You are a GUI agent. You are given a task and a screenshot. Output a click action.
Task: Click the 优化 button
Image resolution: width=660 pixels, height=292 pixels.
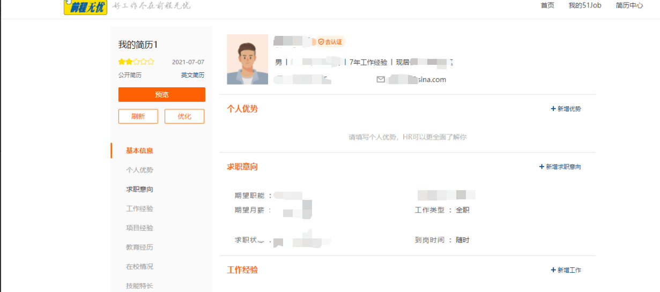click(184, 116)
